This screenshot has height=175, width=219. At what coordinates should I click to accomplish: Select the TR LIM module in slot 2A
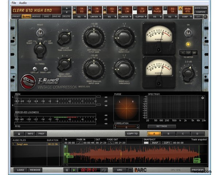pos(97,10)
